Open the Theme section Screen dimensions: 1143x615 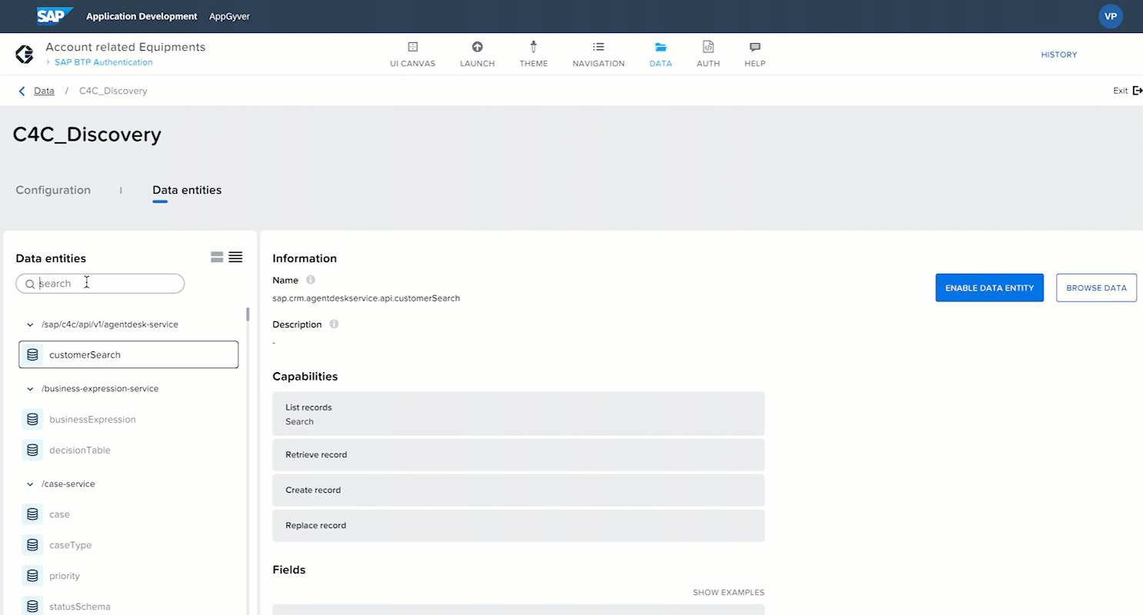pos(533,55)
